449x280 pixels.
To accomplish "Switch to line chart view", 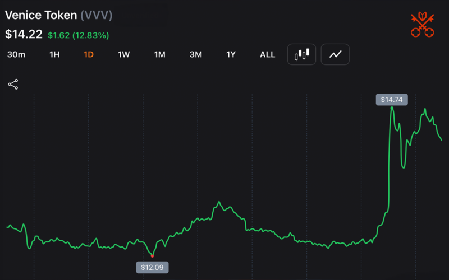I will 335,54.
